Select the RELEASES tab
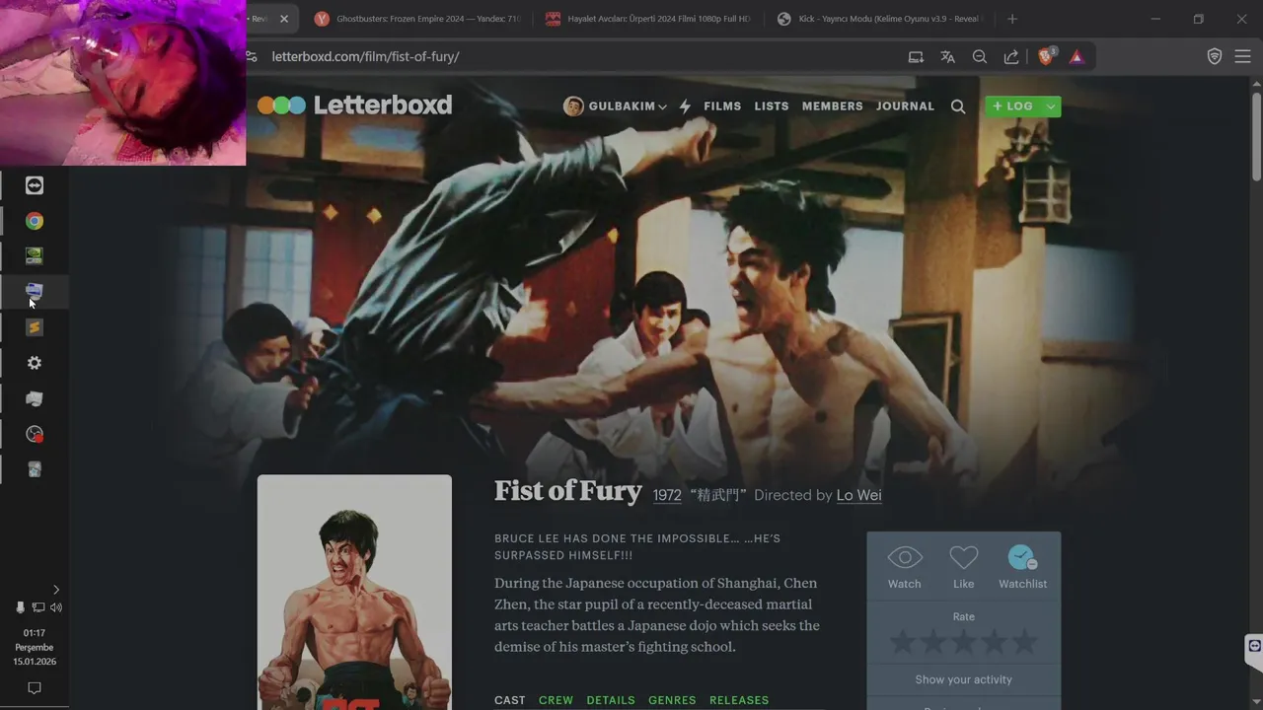The width and height of the screenshot is (1263, 710). pos(739,700)
